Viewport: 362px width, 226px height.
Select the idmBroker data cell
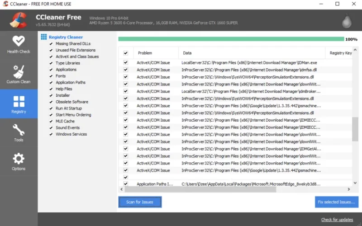point(251,92)
